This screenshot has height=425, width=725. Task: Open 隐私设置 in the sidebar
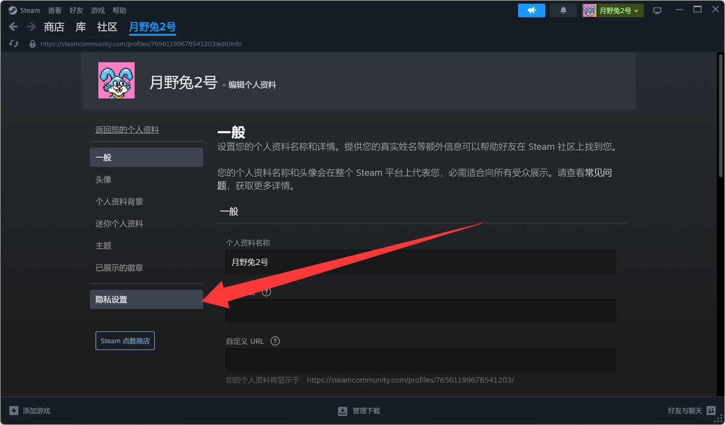pos(146,299)
